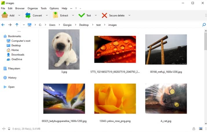Go back with the left arrow
Screen dimensions: 207x132
3,25
